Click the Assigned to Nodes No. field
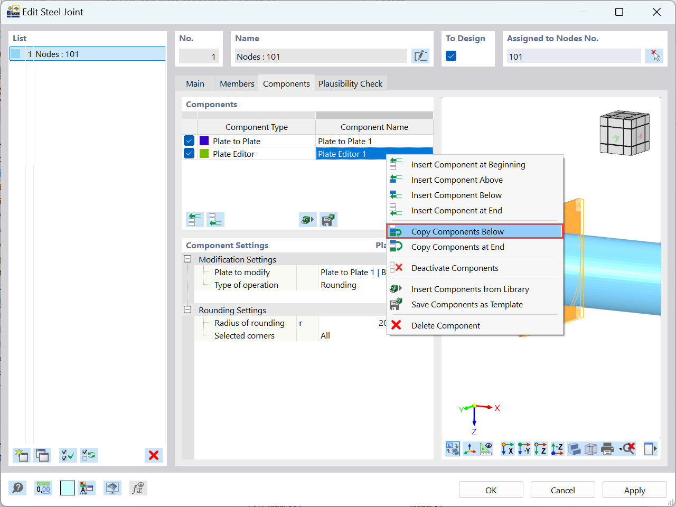676x507 pixels. click(x=574, y=57)
